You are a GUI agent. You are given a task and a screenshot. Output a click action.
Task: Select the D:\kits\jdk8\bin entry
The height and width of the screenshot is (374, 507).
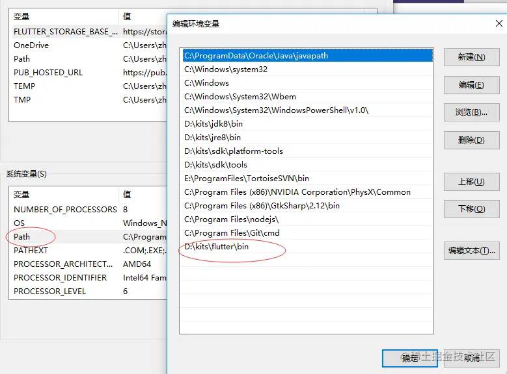[x=307, y=123]
